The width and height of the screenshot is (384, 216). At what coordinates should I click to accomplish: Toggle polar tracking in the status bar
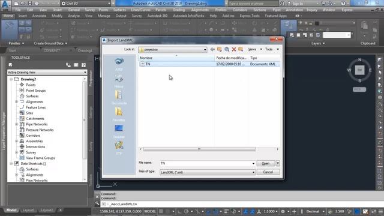pyautogui.click(x=187, y=211)
